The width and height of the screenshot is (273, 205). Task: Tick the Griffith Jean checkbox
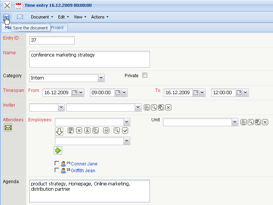click(57, 170)
